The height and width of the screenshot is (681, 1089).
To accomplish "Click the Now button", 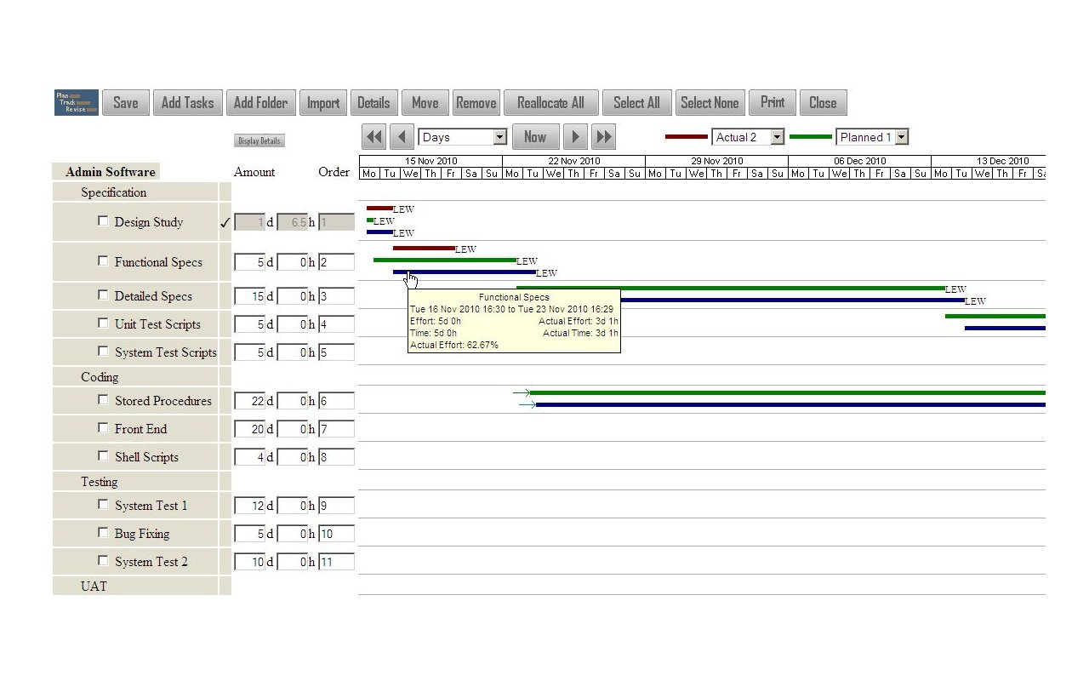I will click(x=535, y=137).
